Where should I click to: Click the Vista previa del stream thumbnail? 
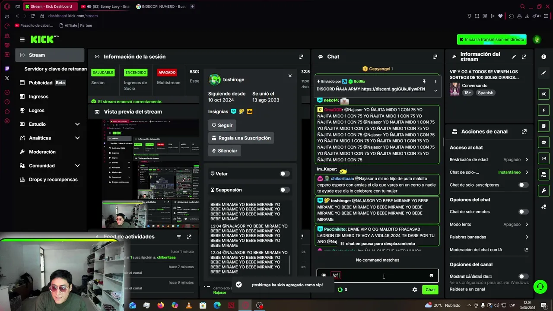click(150, 173)
